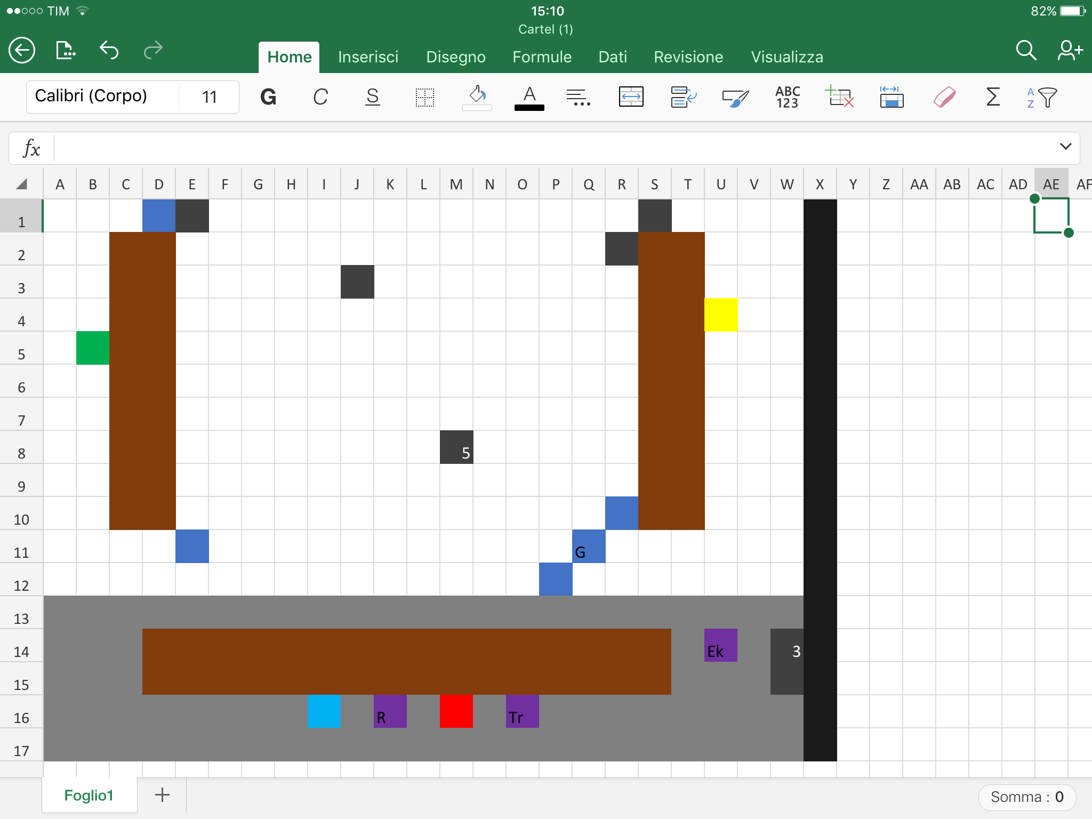Screen dimensions: 1092x819
Task: Toggle italic C formatting
Action: [320, 97]
